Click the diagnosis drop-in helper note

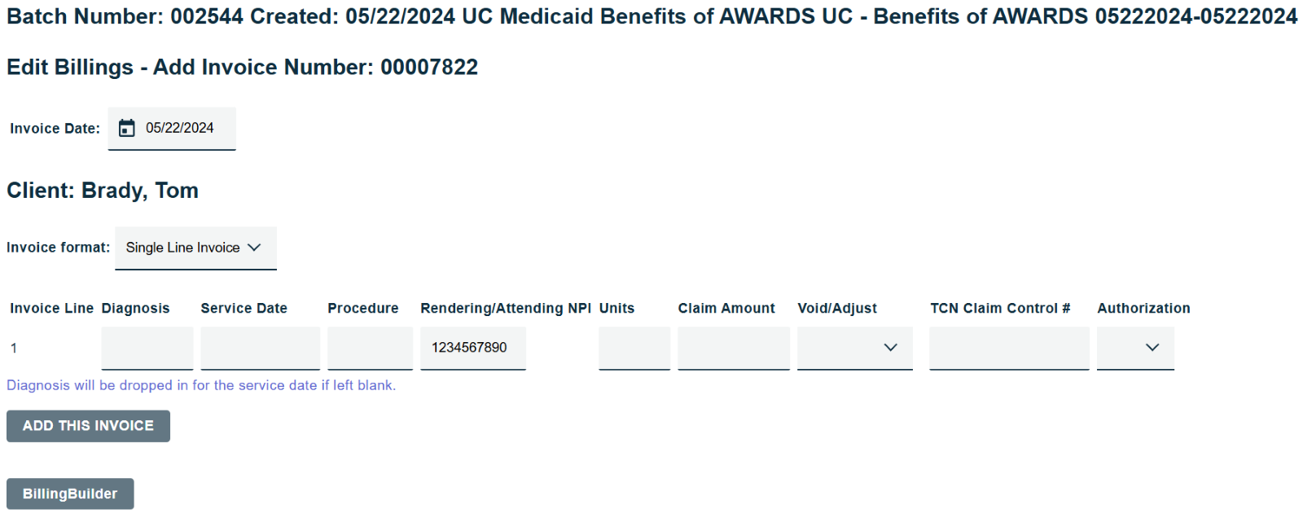(201, 385)
